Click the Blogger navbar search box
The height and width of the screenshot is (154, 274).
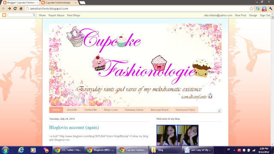pos(22,15)
